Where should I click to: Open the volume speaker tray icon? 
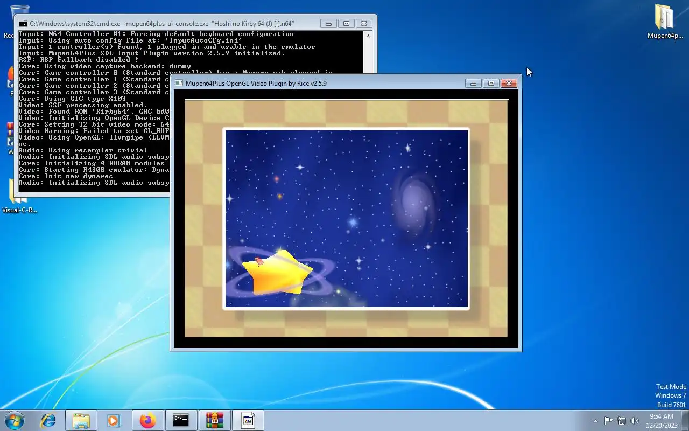634,421
